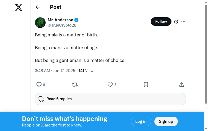Bookmark this post

click(x=146, y=84)
